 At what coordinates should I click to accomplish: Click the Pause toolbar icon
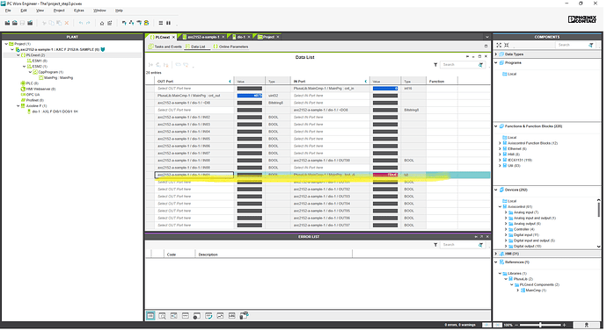168,23
